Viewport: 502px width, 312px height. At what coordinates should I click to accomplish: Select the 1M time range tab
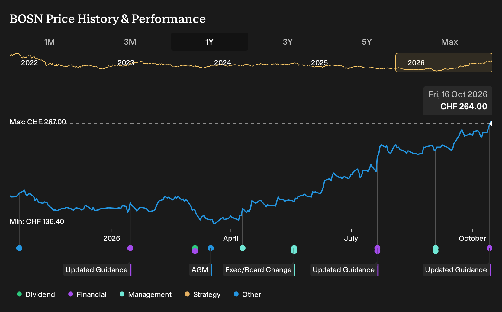49,42
